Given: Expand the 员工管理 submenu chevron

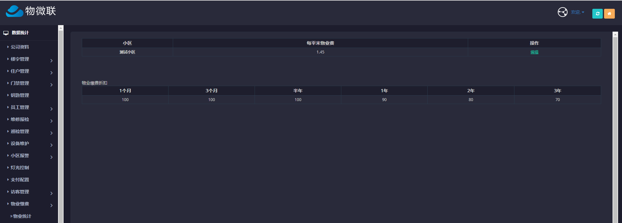Looking at the screenshot, I should click(52, 109).
